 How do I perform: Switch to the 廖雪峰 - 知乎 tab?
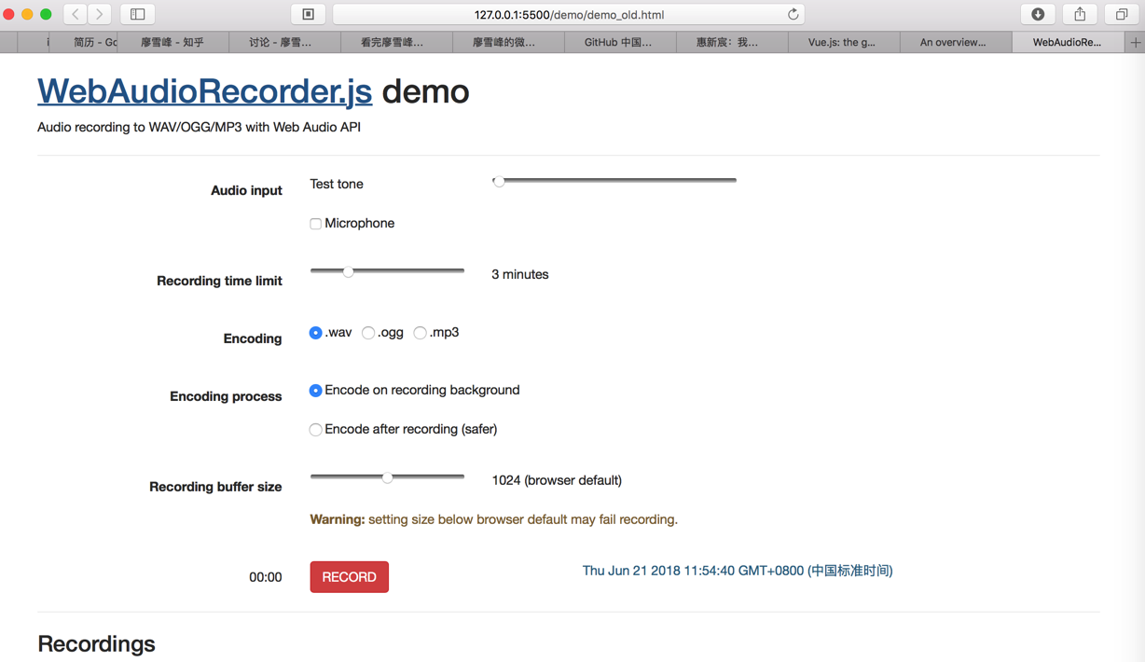pos(172,42)
